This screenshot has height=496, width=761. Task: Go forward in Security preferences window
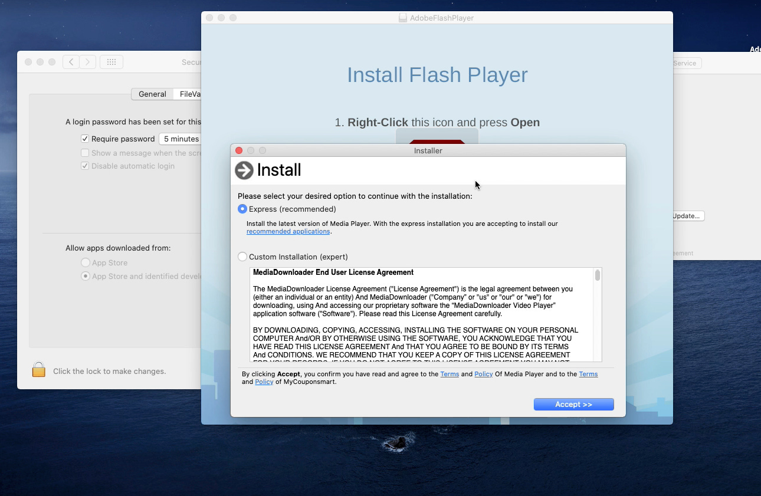tap(87, 62)
